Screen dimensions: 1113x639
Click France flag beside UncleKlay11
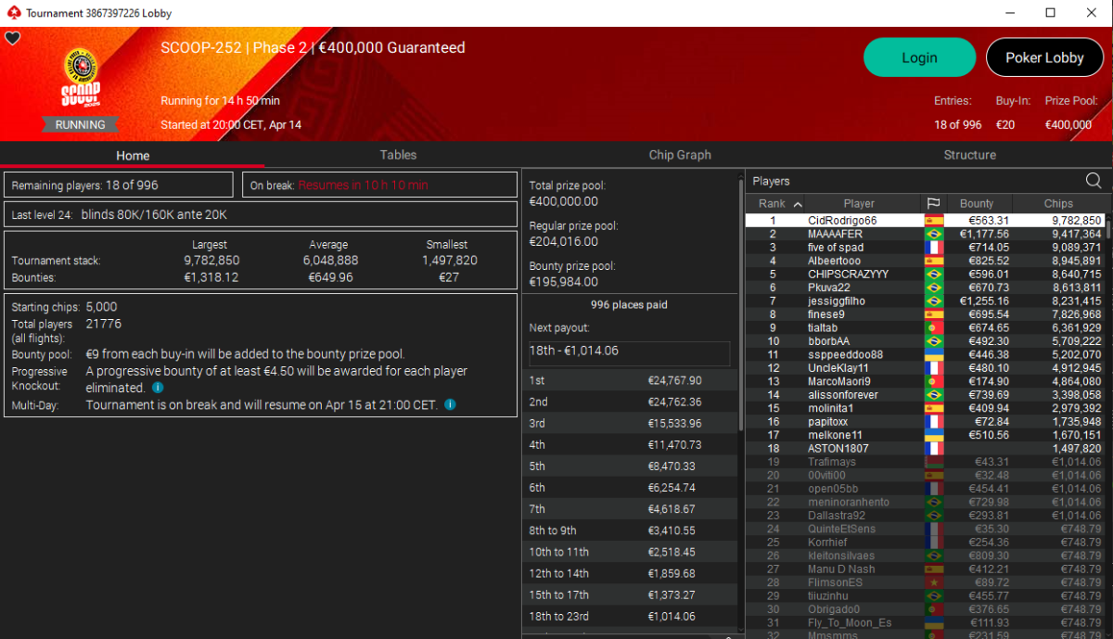(934, 368)
